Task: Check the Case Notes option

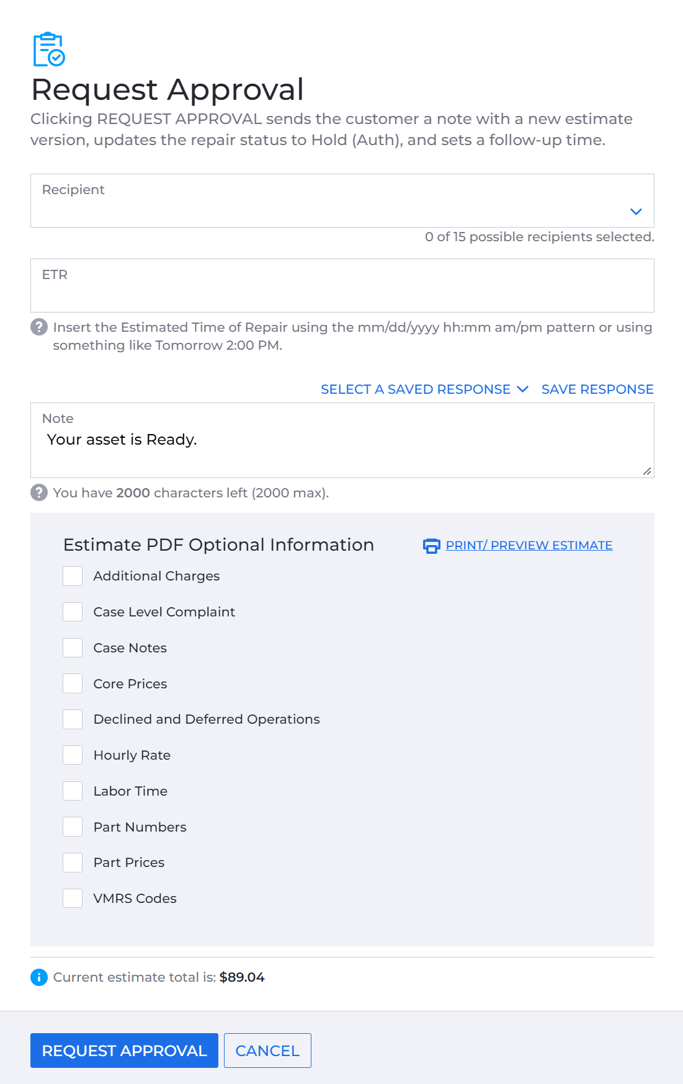Action: [73, 648]
